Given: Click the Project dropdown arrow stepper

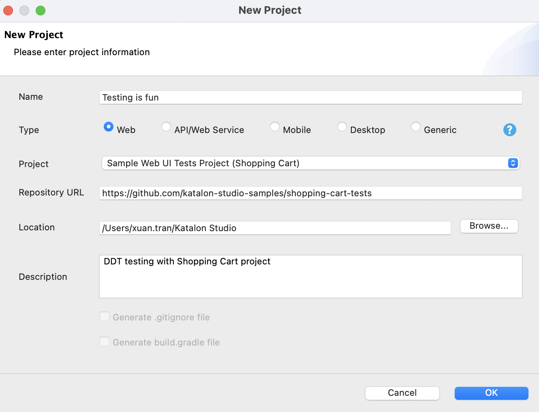Looking at the screenshot, I should pos(513,163).
